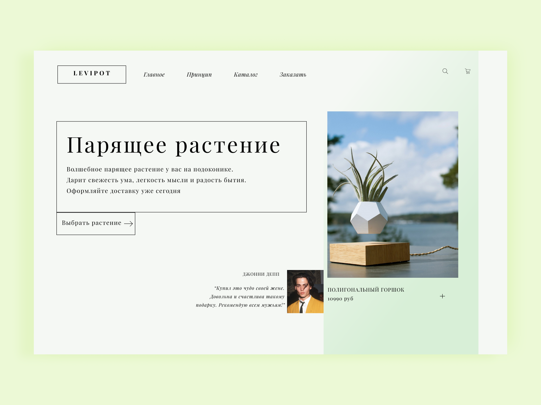Click the line Оформляйте доставку уже сегодня
Screen dimensions: 541x405
coord(123,191)
